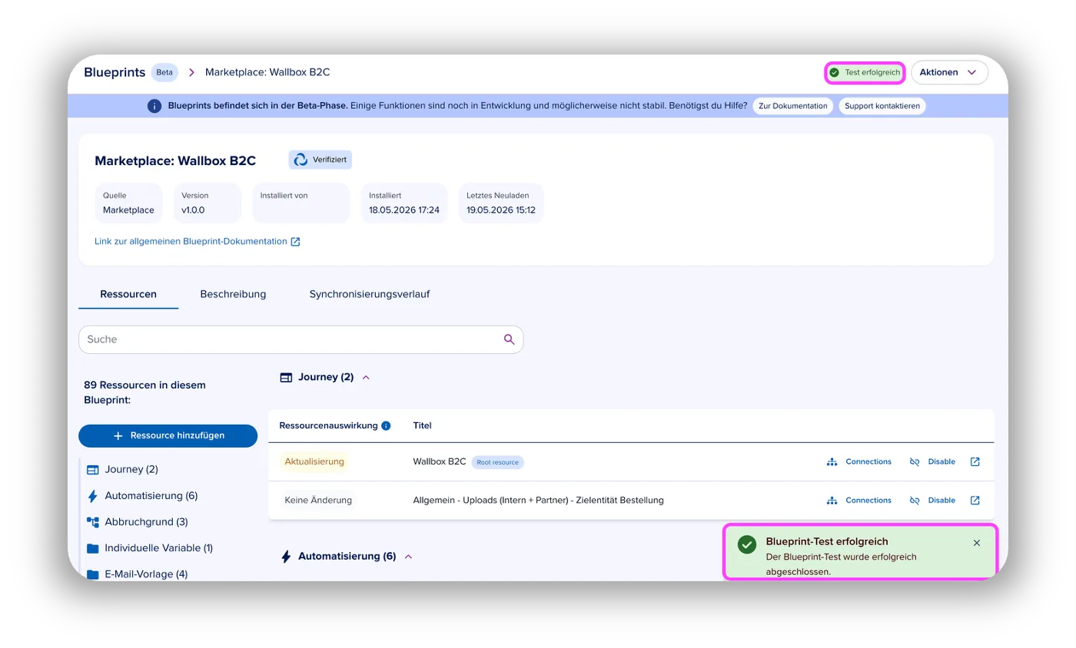Click 89 Ressourcen in diesem Blueprint text

[144, 392]
